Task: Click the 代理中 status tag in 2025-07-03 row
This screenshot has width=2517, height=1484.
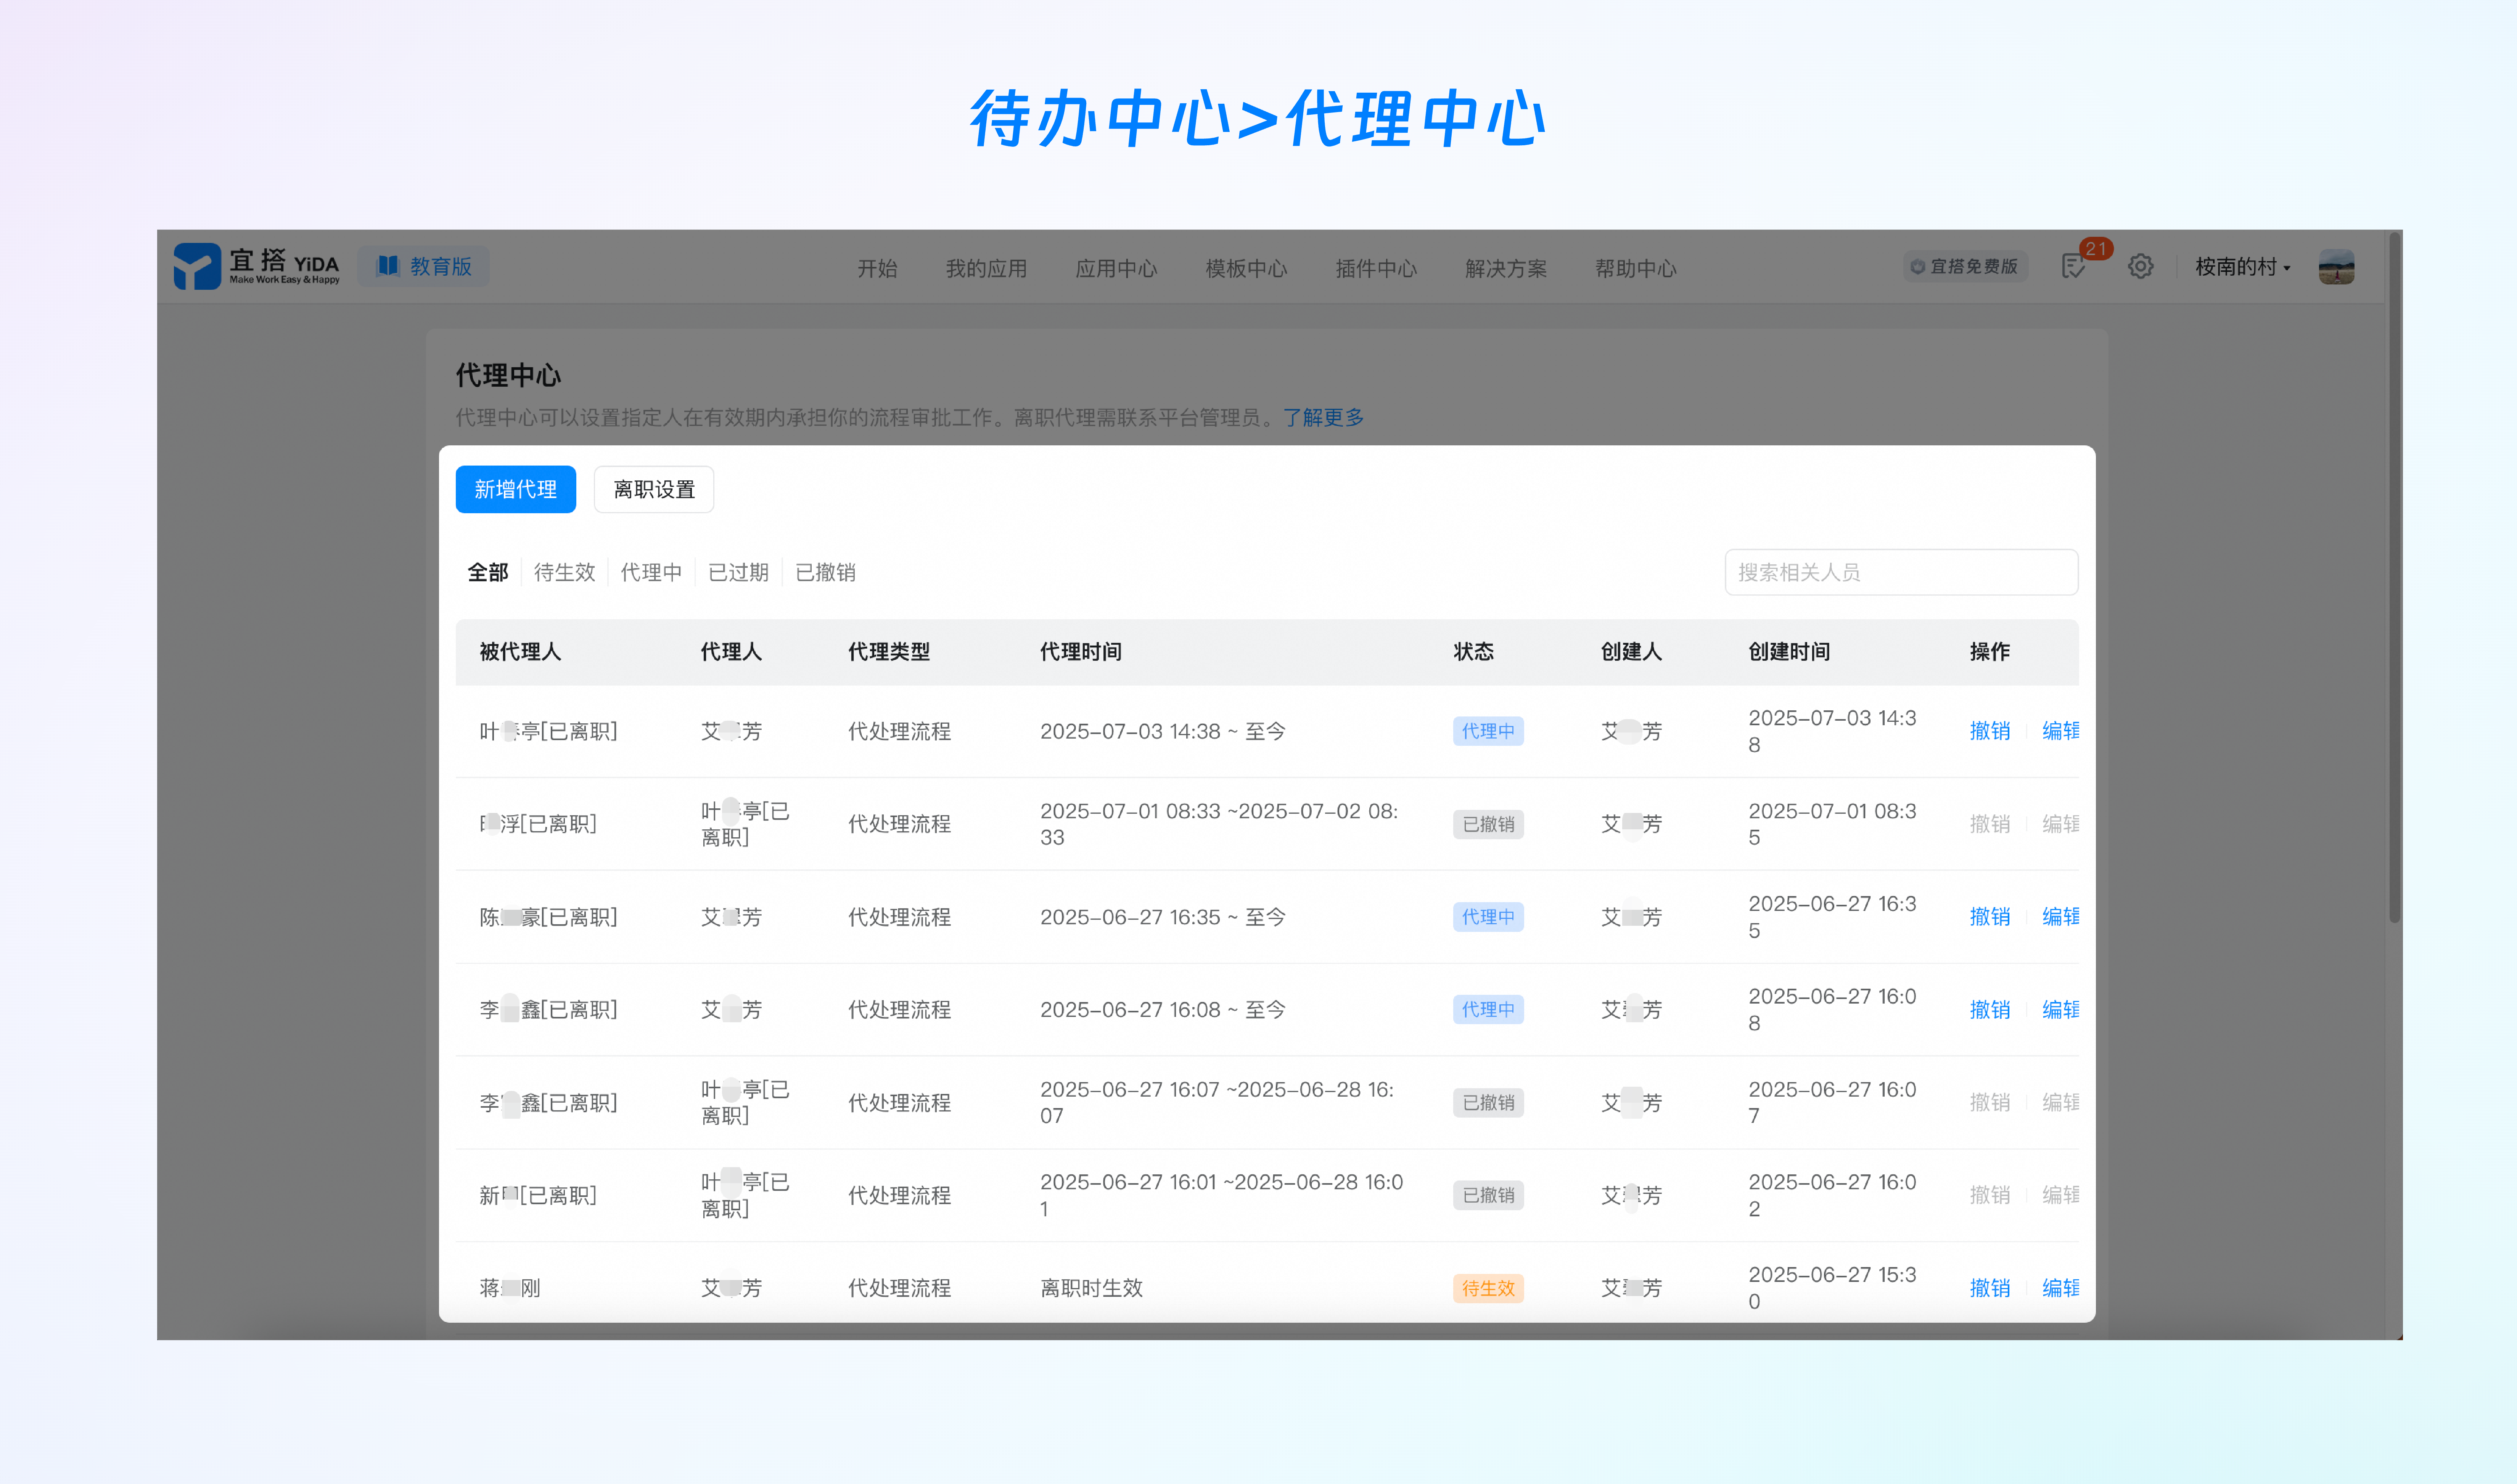Action: (x=1488, y=731)
